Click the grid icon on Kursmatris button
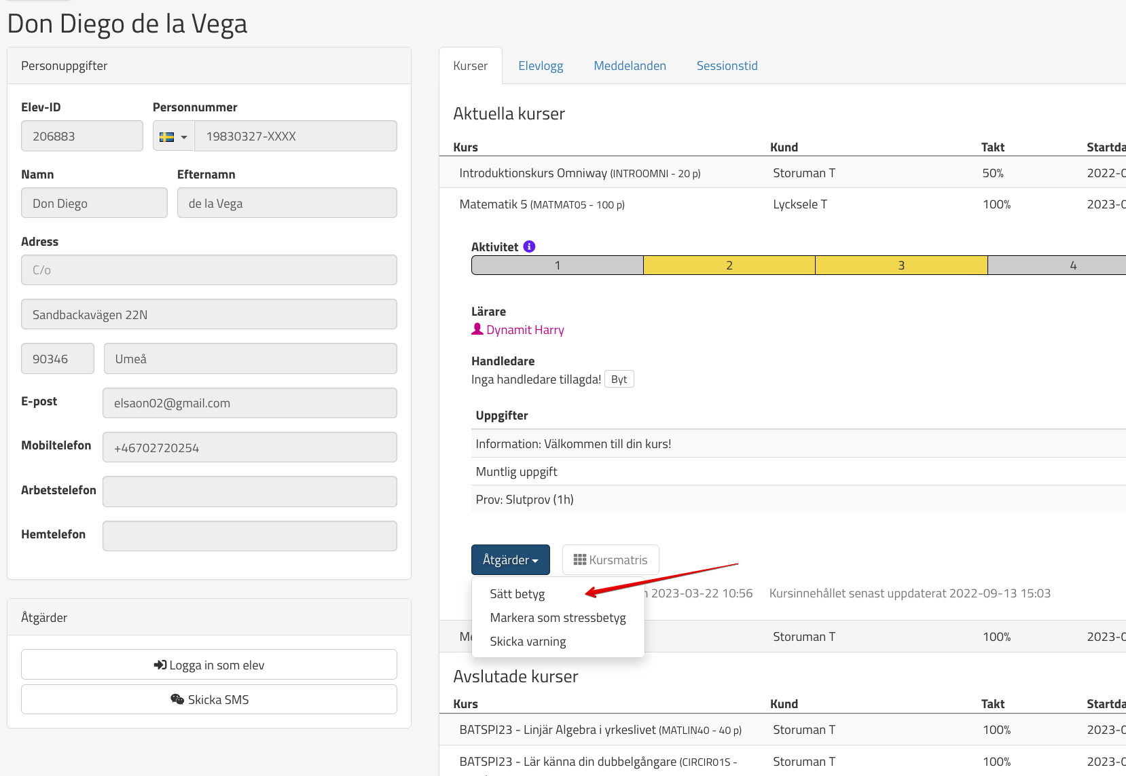The height and width of the screenshot is (776, 1126). [x=579, y=560]
